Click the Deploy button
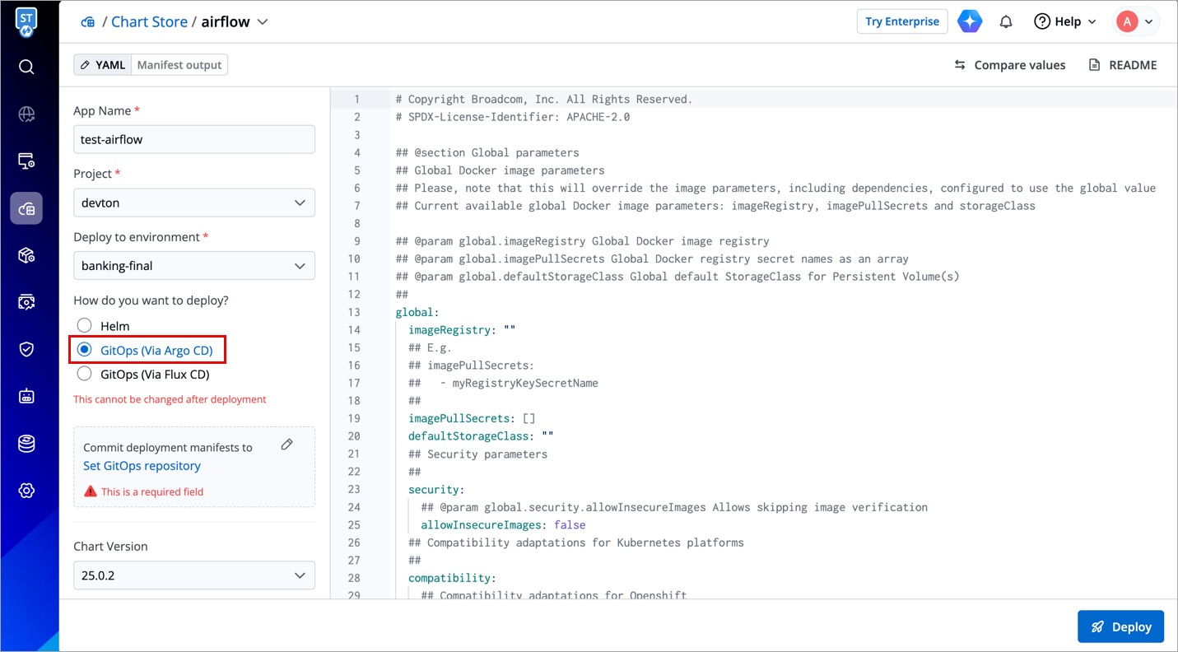 [x=1120, y=626]
